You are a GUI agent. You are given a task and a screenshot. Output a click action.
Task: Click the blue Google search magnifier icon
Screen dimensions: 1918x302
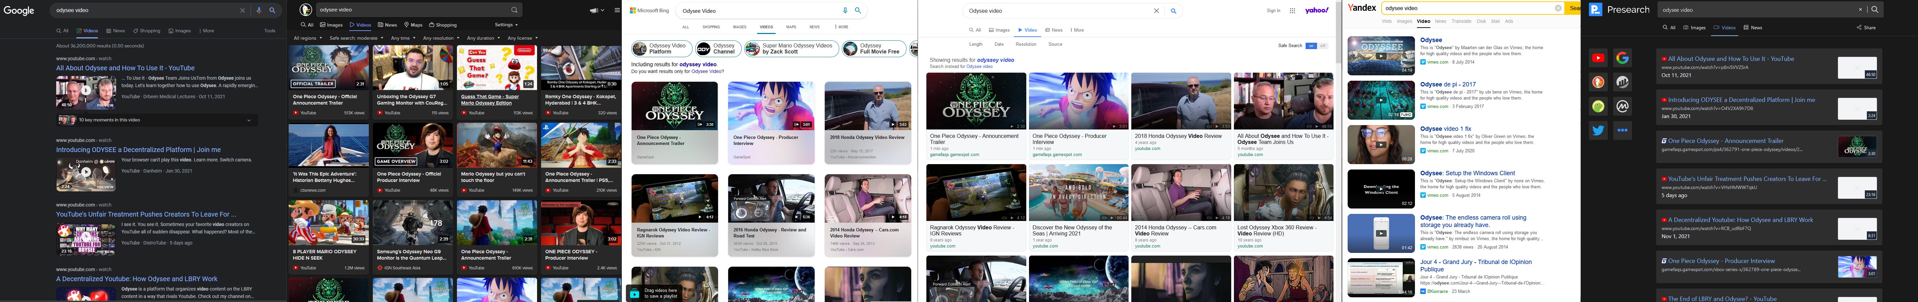[x=273, y=10]
